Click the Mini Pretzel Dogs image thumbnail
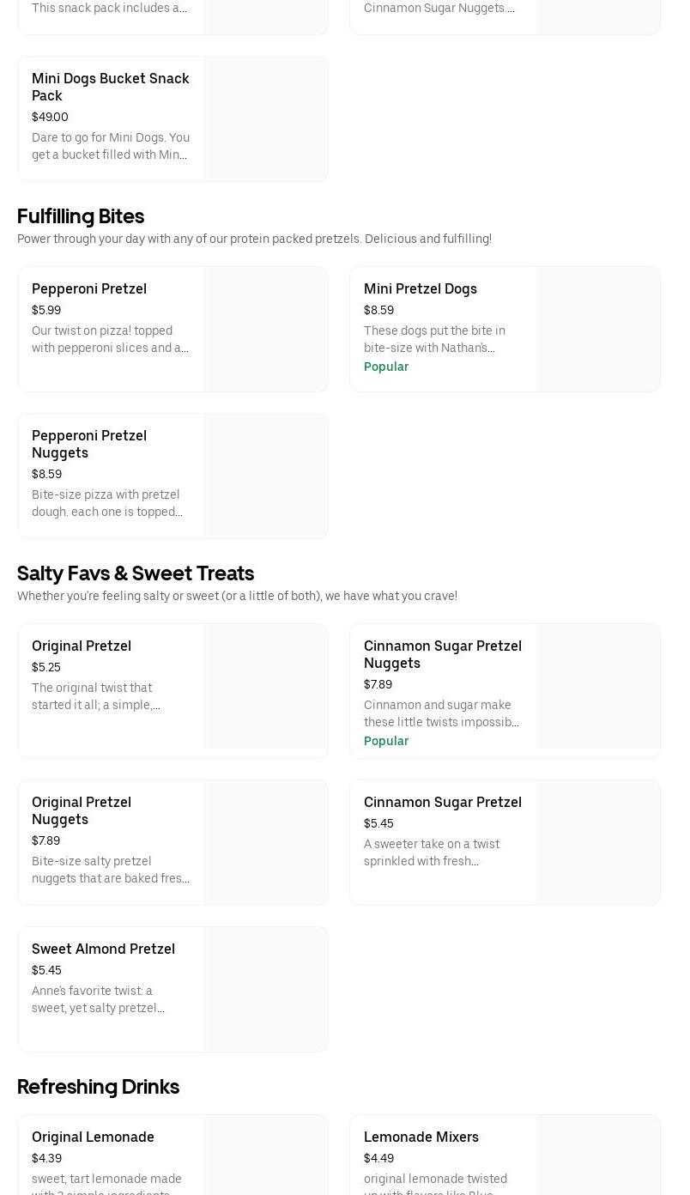 pos(598,329)
